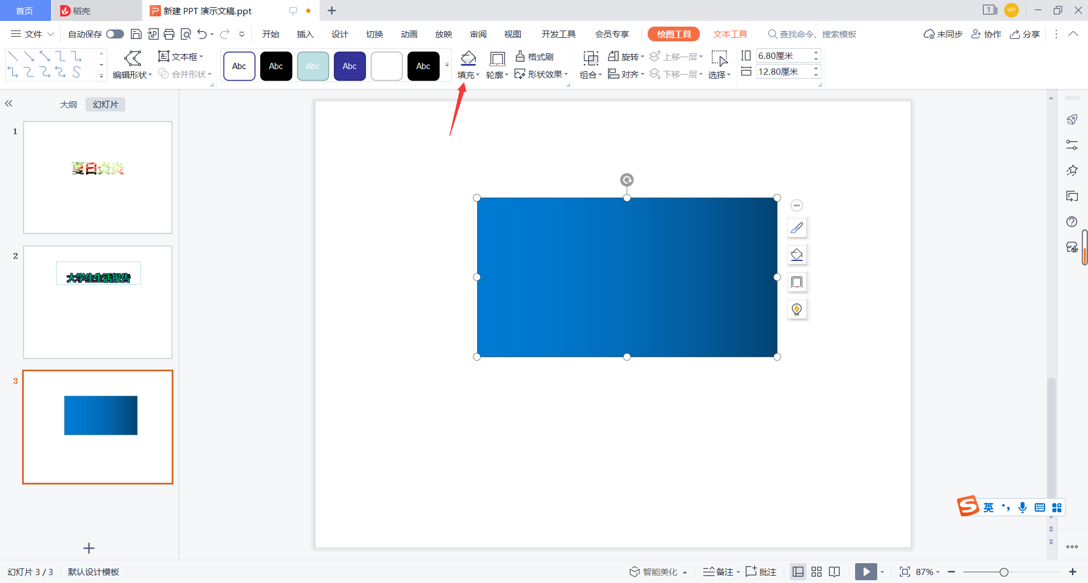This screenshot has width=1088, height=583.
Task: Click the zoom slider handle
Action: coord(1004,572)
